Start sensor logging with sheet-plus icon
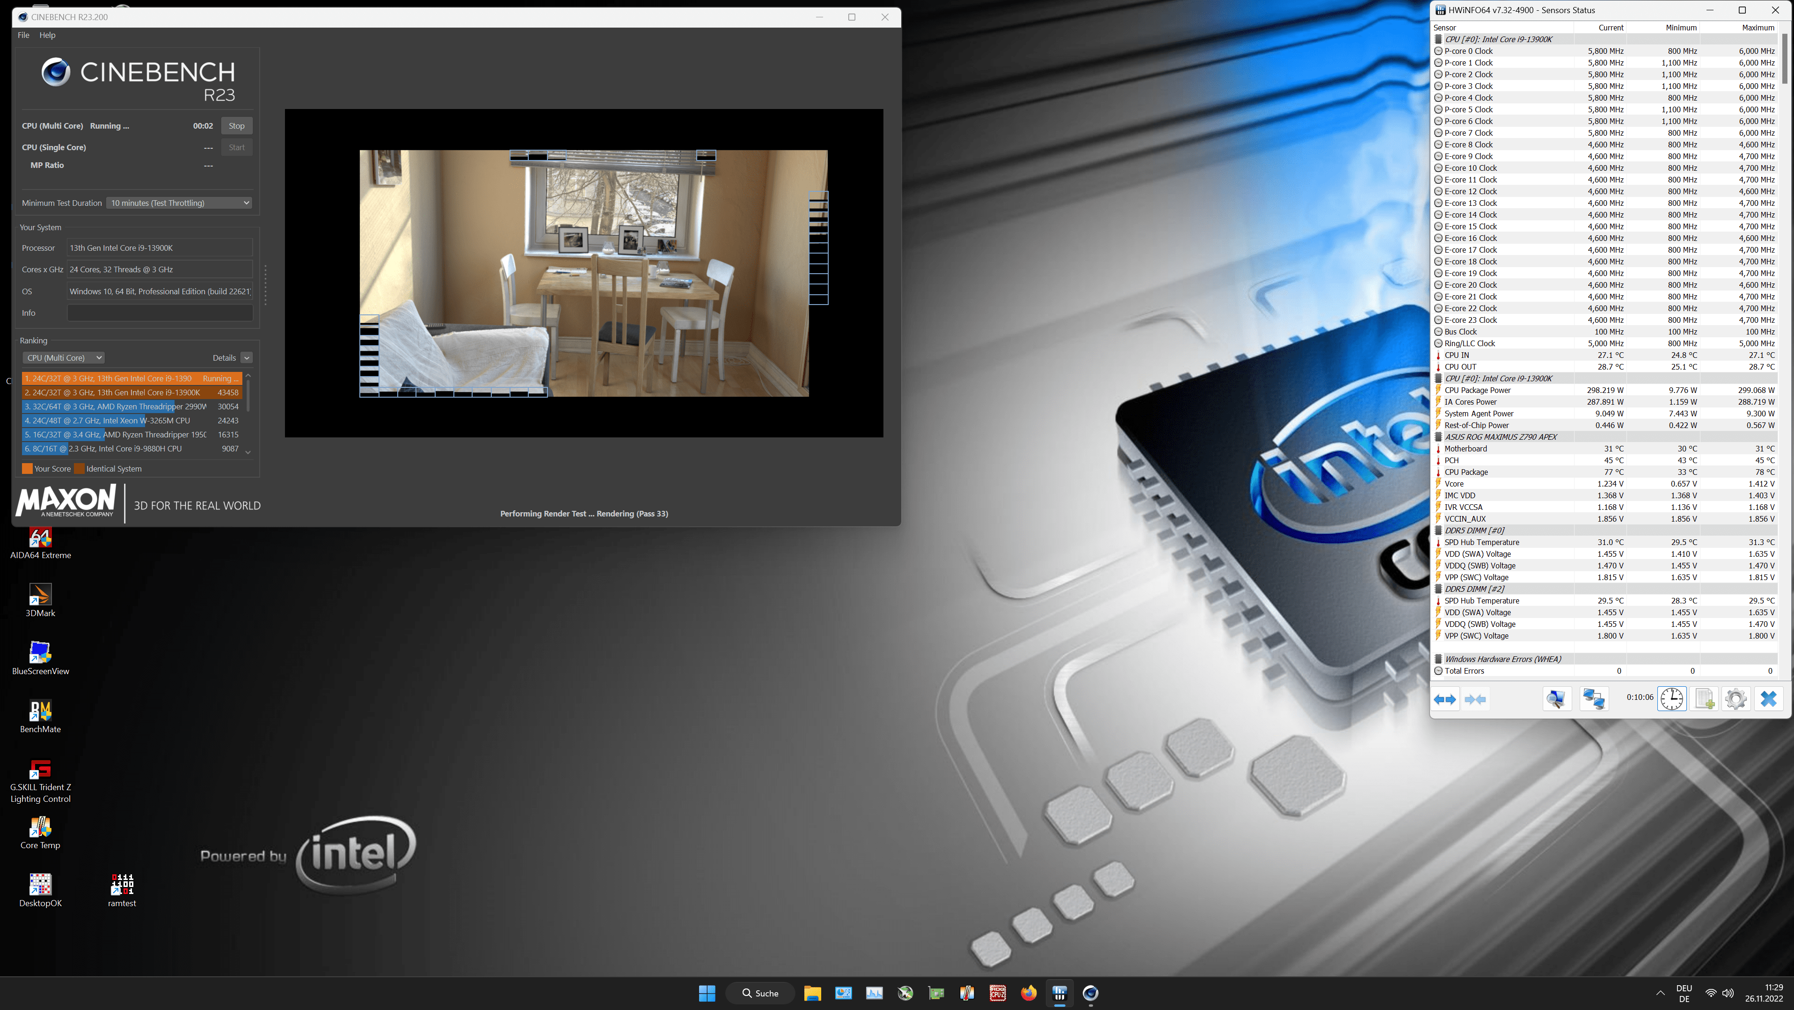Screen dimensions: 1794x1010 click(1704, 699)
